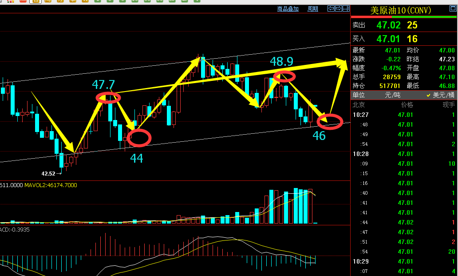Click the 总手 value 28759

(392, 77)
